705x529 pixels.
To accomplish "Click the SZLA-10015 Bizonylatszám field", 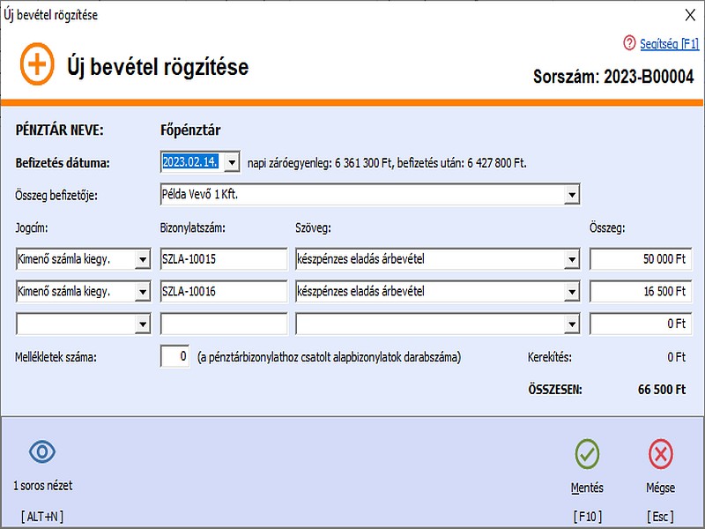I will pos(223,259).
